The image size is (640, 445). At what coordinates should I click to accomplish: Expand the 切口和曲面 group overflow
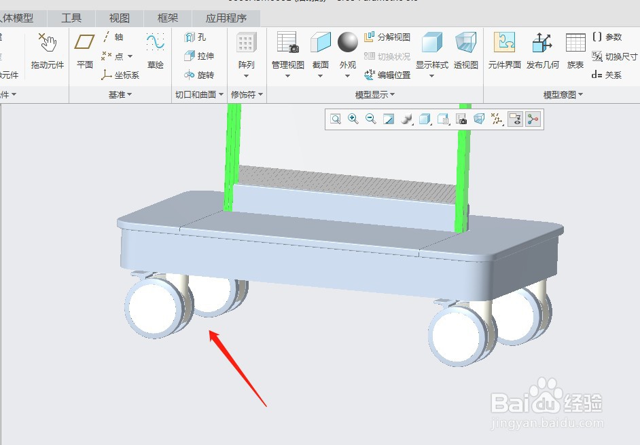200,94
